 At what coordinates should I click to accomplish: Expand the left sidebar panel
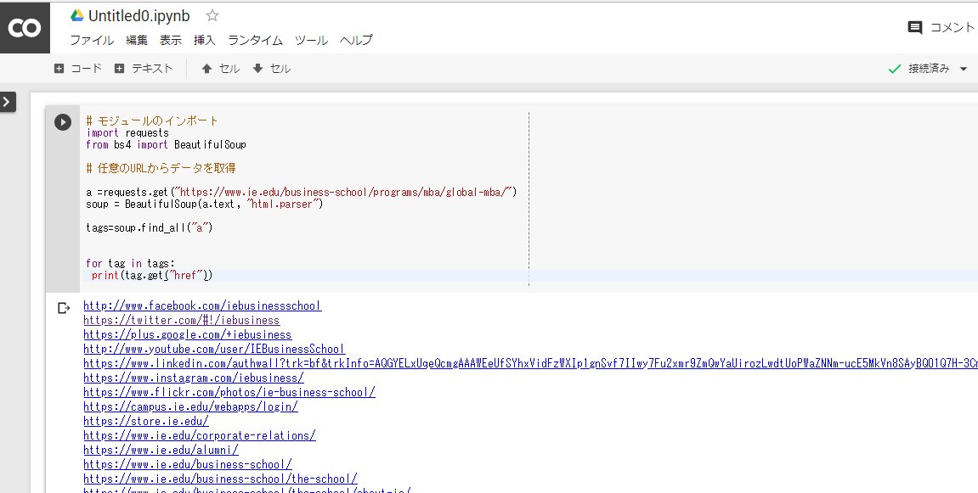coord(8,102)
